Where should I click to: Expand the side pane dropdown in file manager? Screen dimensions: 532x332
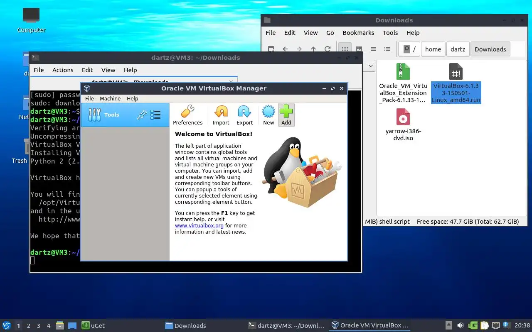370,66
